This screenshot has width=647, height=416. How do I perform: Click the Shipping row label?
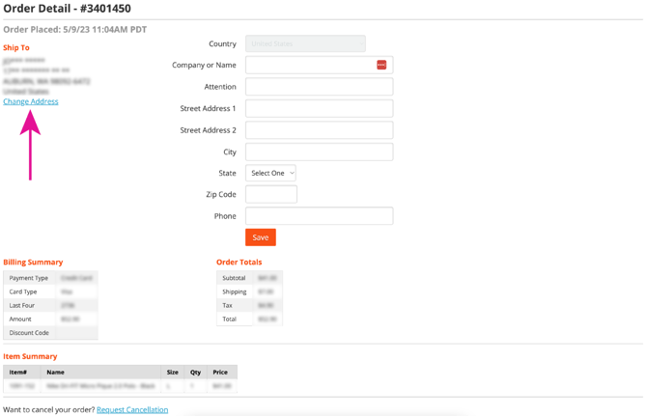click(x=235, y=291)
